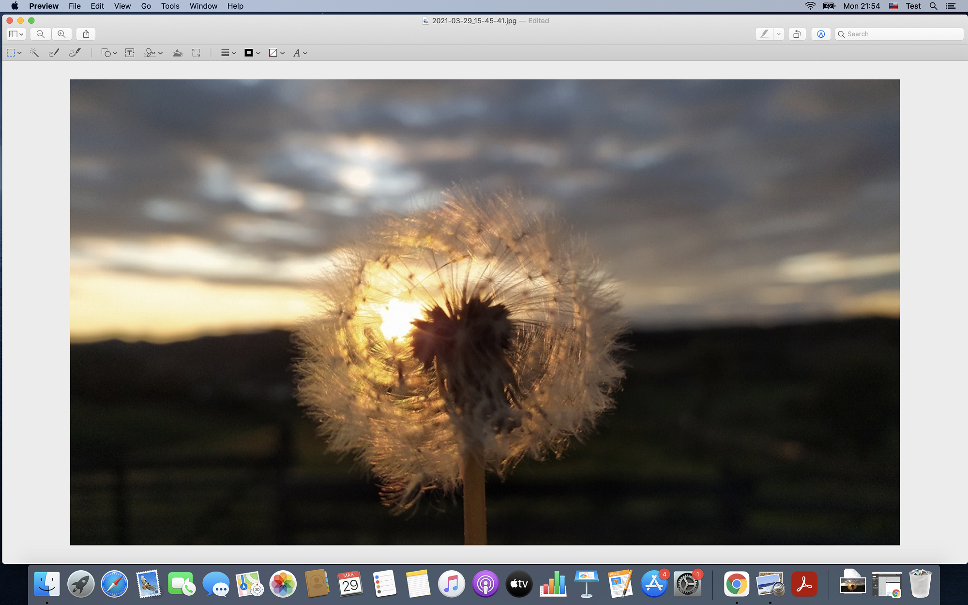The width and height of the screenshot is (968, 605).
Task: Rotate the image left
Action: (797, 34)
